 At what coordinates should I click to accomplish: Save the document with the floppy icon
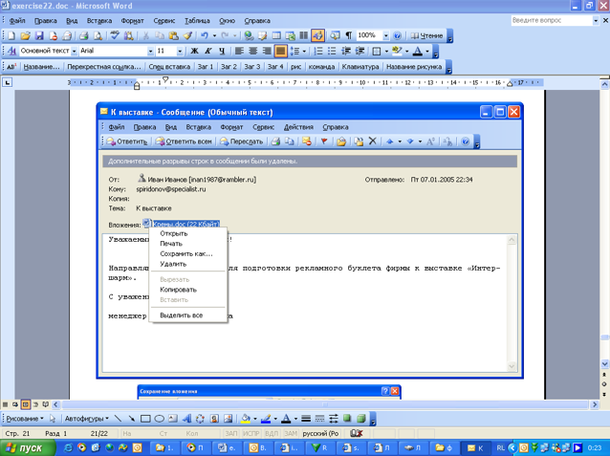[39, 35]
